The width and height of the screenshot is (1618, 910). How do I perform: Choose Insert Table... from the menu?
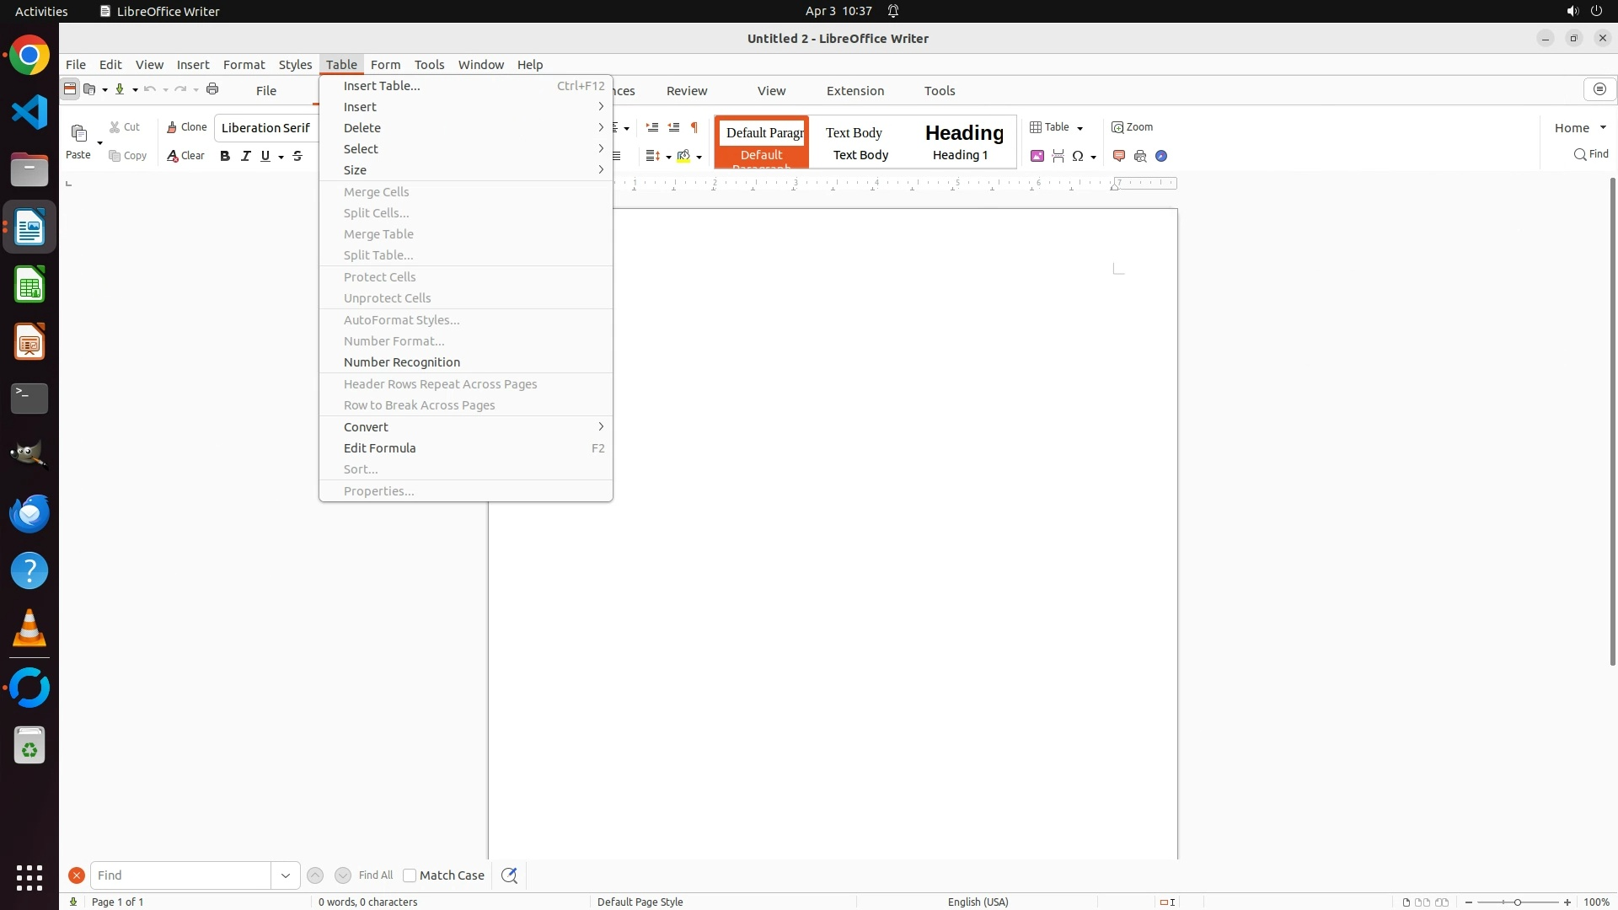click(382, 86)
